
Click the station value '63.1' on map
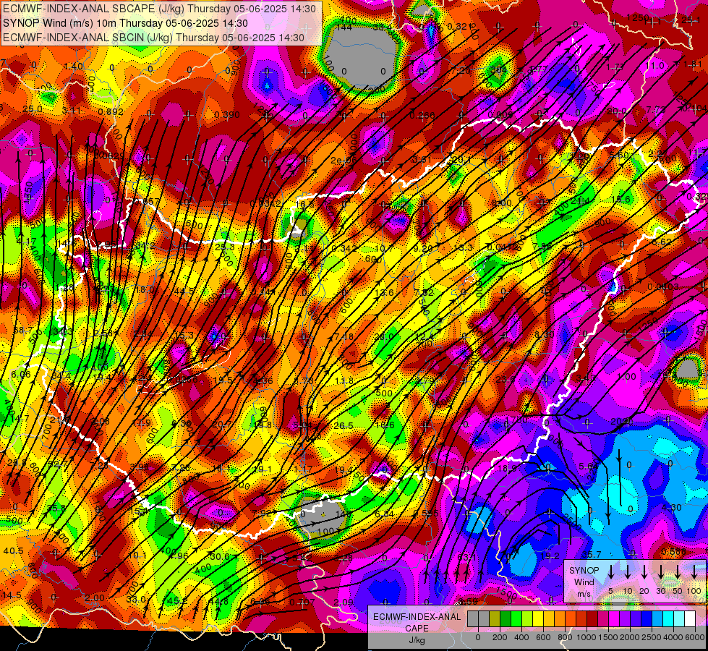pos(466,558)
